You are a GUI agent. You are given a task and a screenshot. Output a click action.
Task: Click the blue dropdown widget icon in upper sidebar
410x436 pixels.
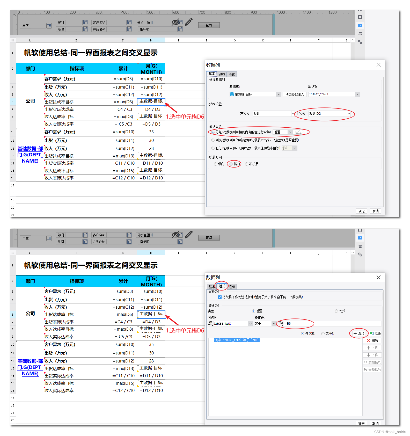point(360,25)
